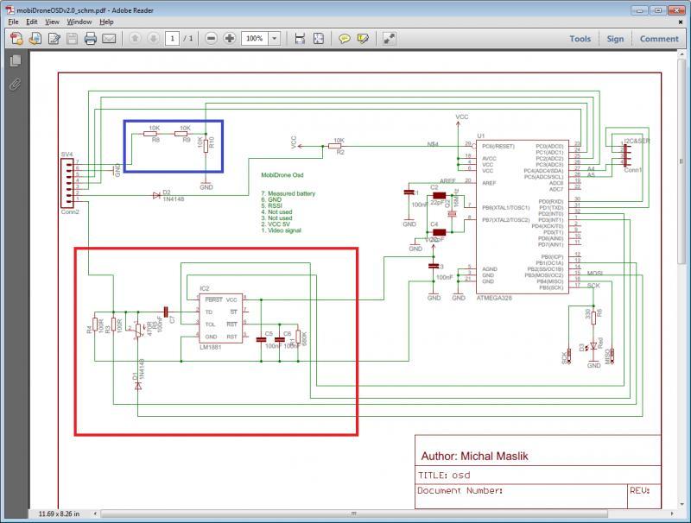Open the Sign pane

click(615, 39)
